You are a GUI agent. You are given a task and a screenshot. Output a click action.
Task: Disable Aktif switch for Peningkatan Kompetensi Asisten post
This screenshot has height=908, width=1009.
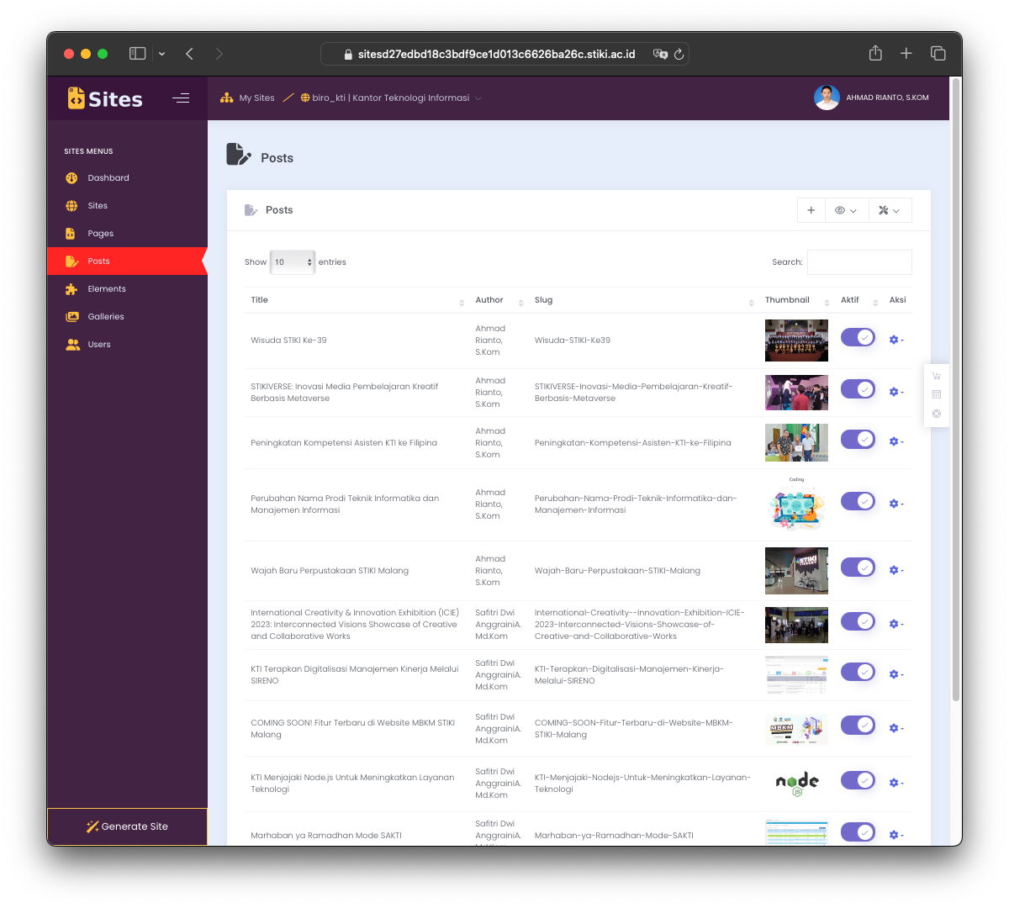tap(858, 440)
